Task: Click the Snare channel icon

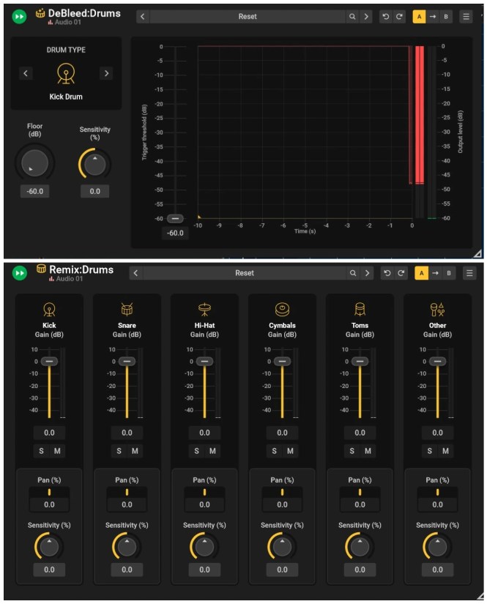Action: tap(127, 309)
